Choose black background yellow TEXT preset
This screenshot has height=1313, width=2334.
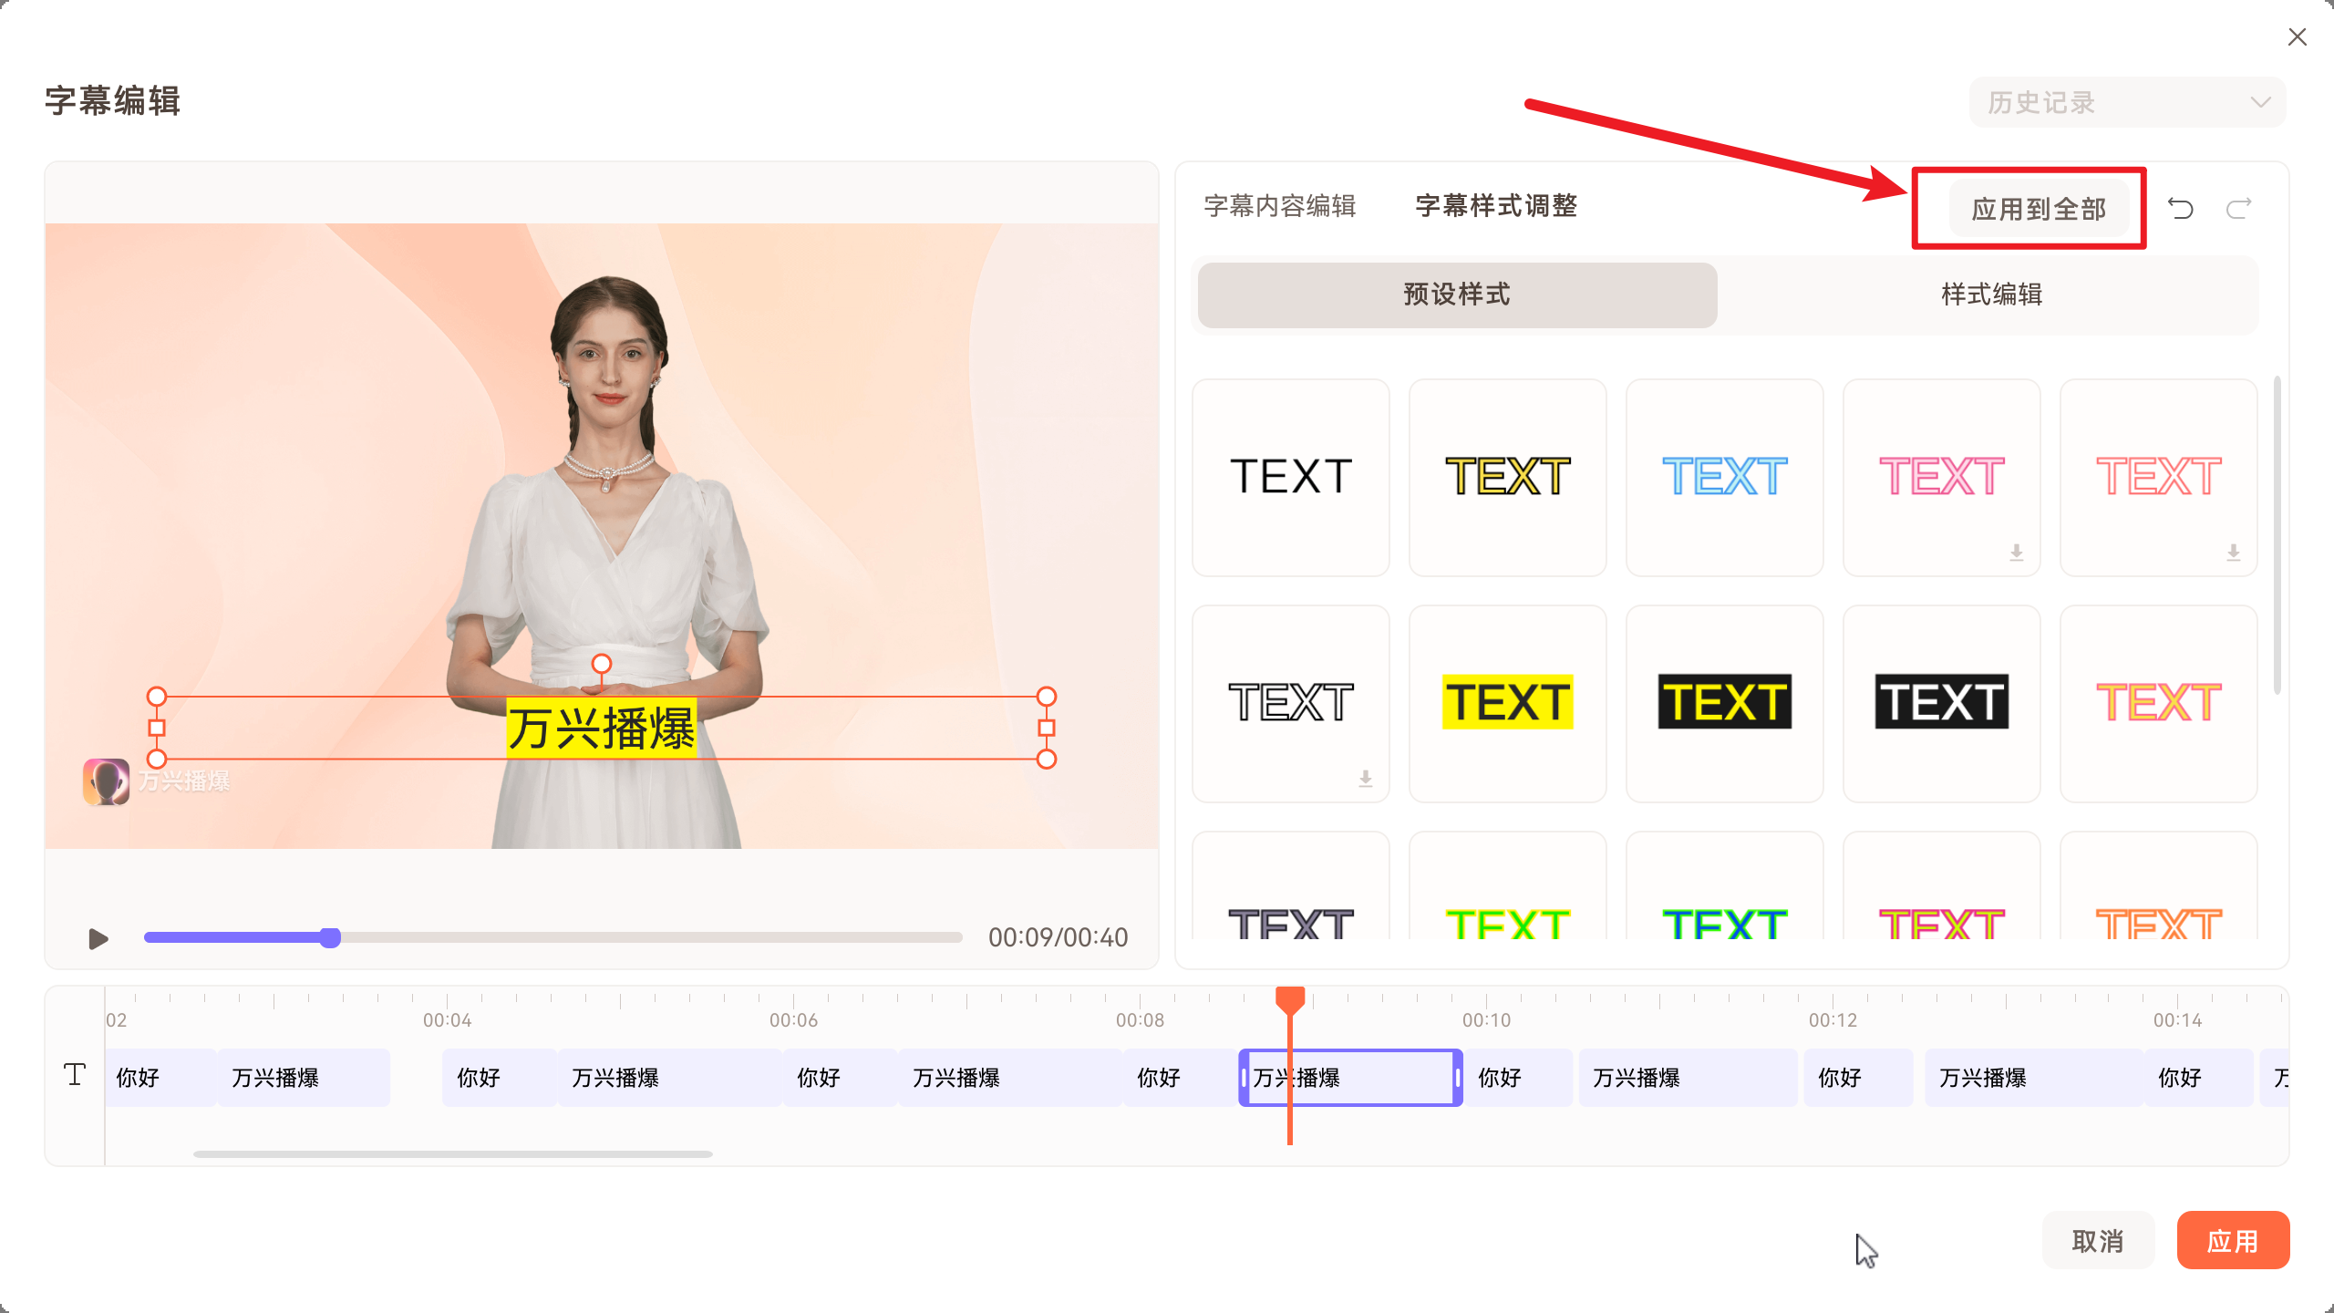coord(1724,703)
